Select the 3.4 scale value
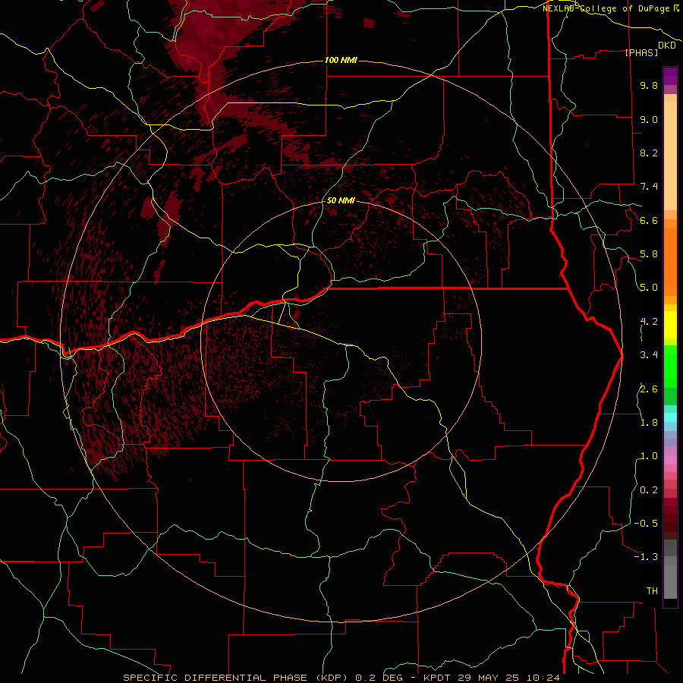The height and width of the screenshot is (683, 683). (x=649, y=355)
